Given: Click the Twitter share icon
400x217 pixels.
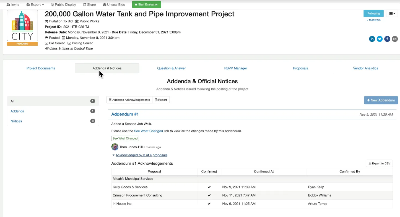Looking at the screenshot, I should [380, 39].
